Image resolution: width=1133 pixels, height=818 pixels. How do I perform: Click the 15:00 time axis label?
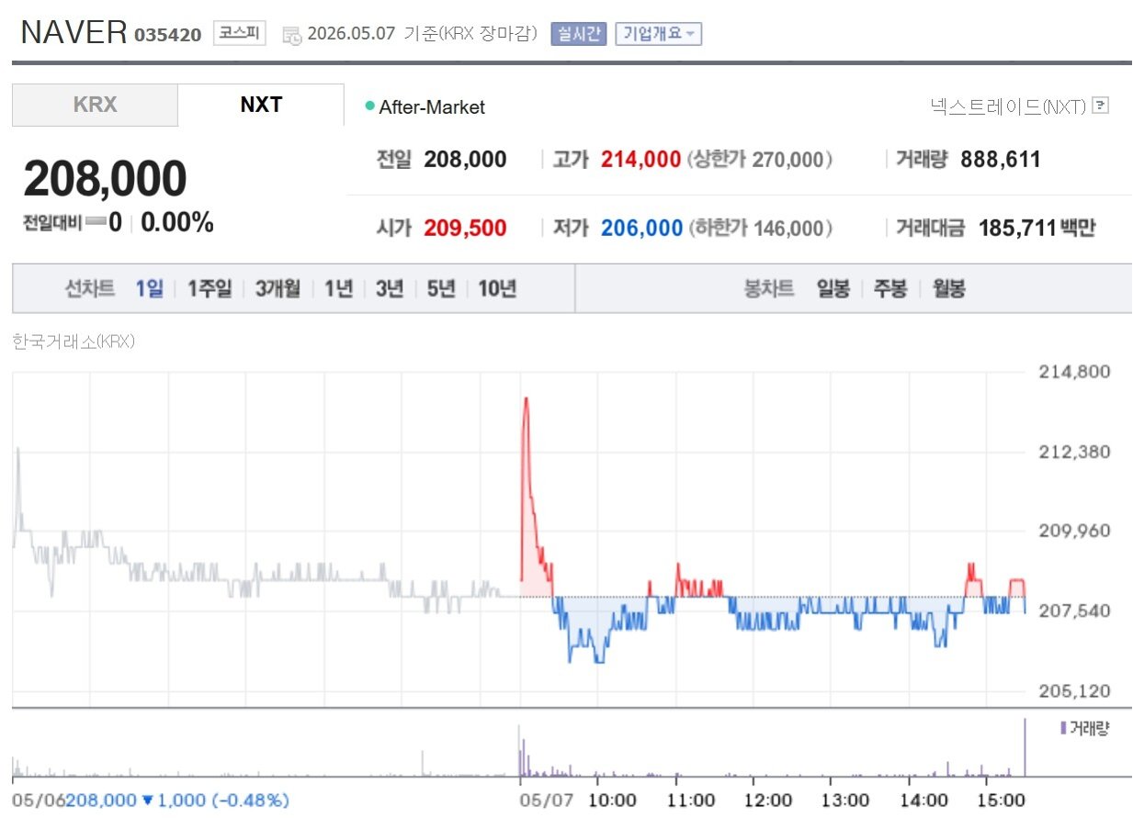pyautogui.click(x=1001, y=801)
